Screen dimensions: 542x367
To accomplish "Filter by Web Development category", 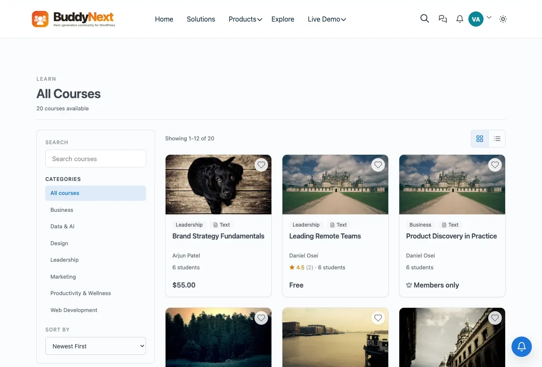I will click(96, 310).
